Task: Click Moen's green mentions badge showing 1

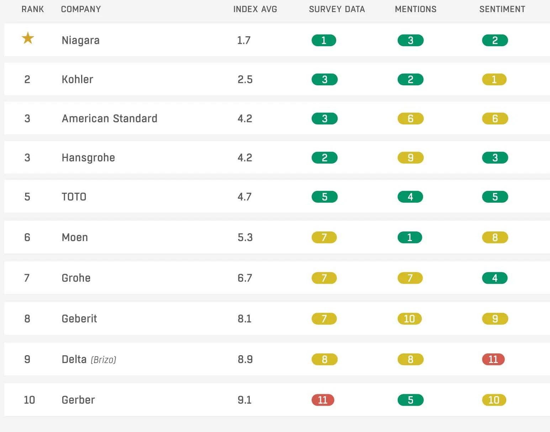Action: click(410, 237)
